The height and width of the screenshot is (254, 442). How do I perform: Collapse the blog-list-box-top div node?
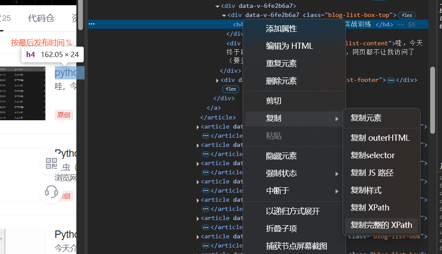tap(224, 15)
